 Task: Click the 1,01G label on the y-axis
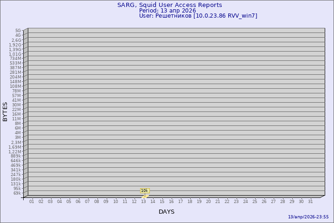coord(15,54)
